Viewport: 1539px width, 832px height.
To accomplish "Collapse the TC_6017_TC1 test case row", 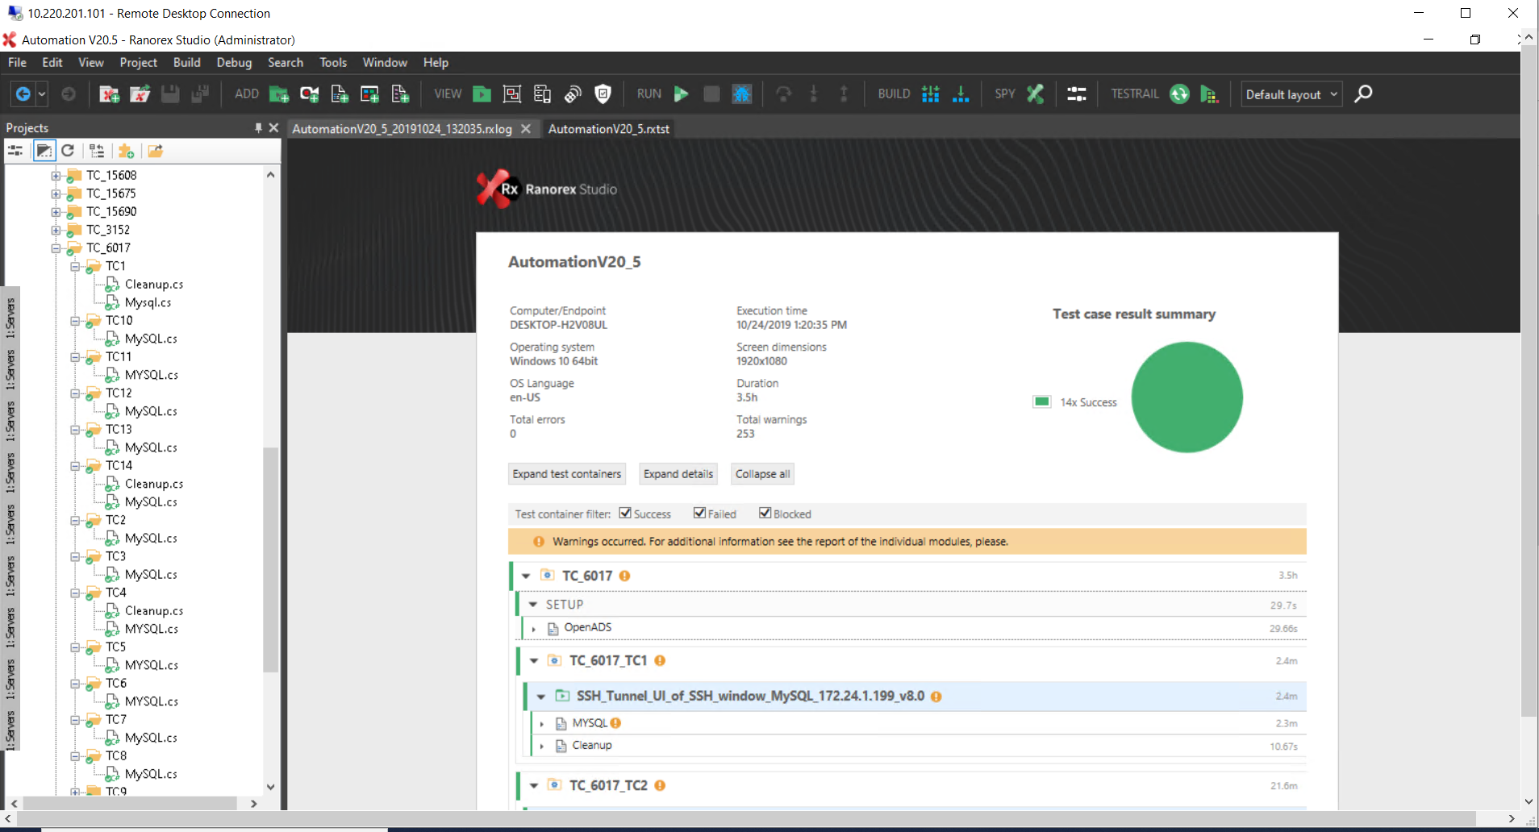I will (x=534, y=661).
